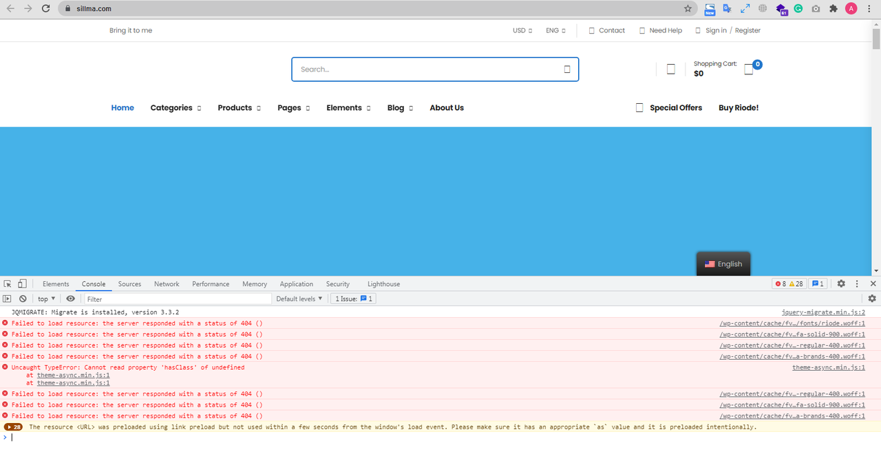Open the Security tab

(338, 283)
